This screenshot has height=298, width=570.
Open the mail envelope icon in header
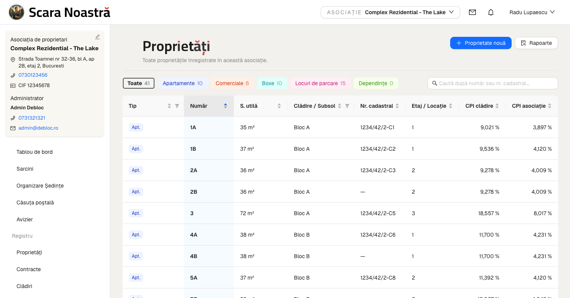point(472,12)
